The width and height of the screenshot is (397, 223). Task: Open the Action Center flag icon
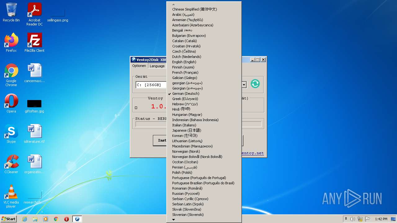tap(368, 219)
